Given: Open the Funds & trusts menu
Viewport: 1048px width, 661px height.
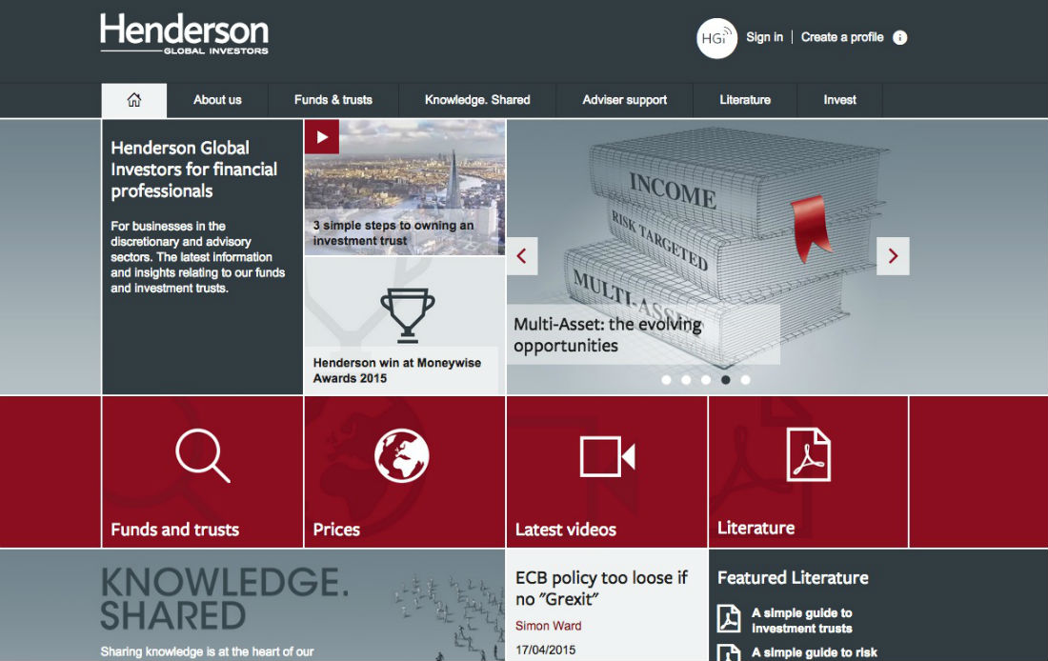Looking at the screenshot, I should click(333, 100).
